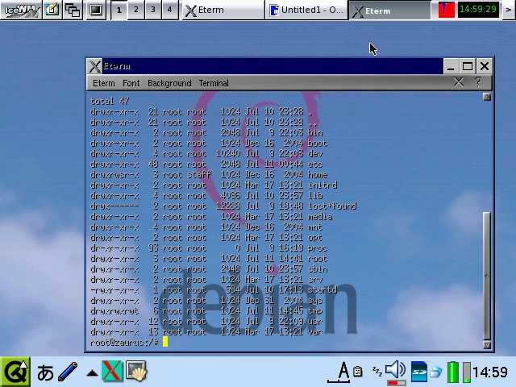Switch to workspace 1
The height and width of the screenshot is (387, 516).
[119, 10]
